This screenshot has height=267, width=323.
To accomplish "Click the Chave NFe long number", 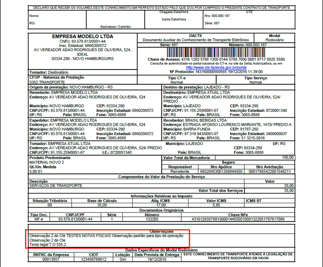I will tap(238, 219).
